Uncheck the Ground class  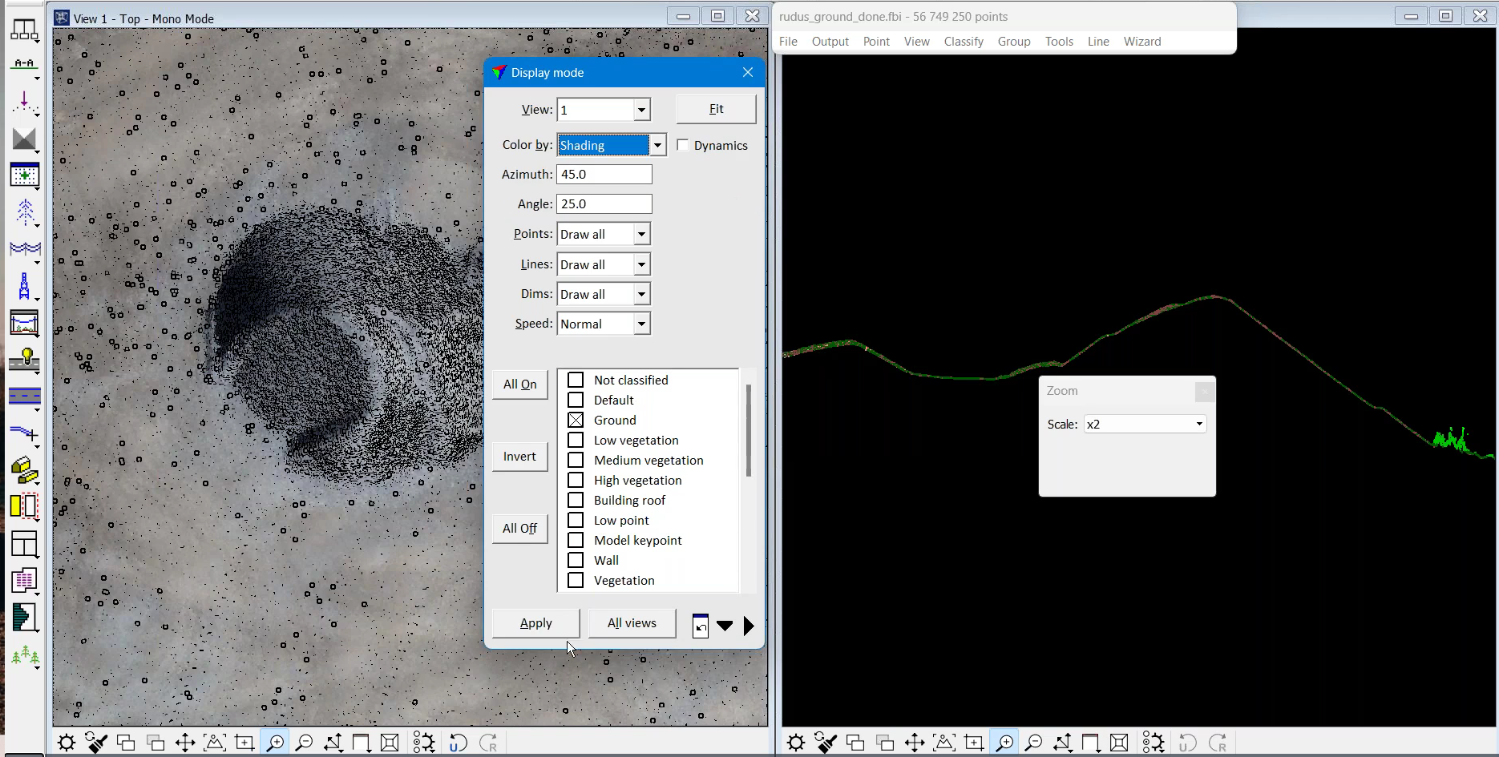tap(576, 420)
